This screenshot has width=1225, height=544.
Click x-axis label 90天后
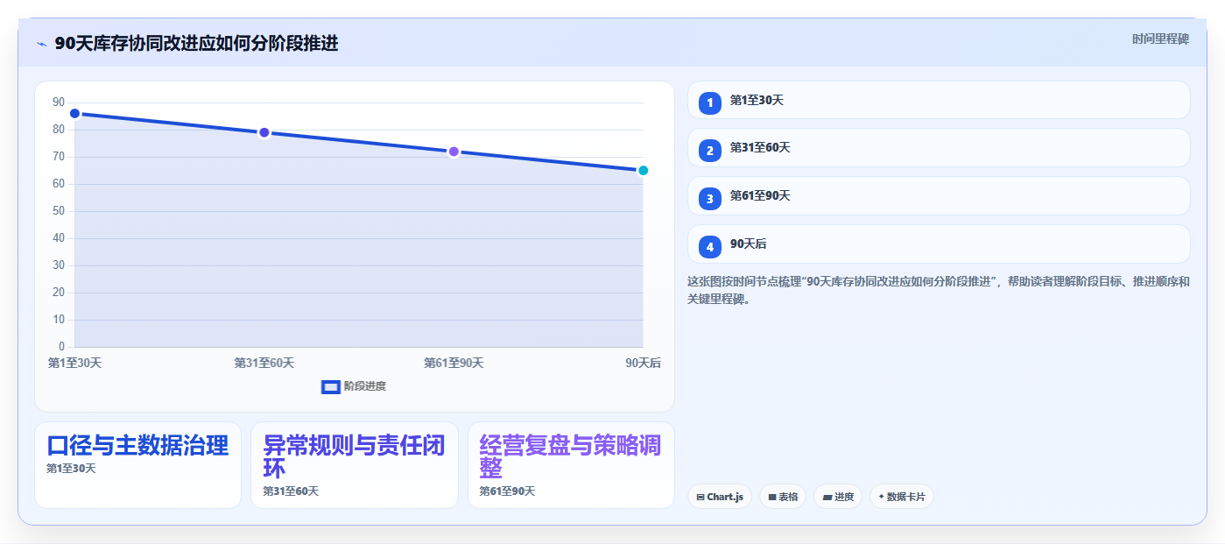[643, 363]
